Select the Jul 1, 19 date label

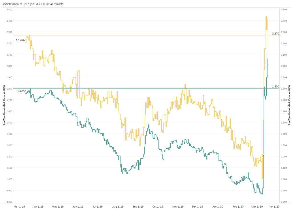tap(98, 207)
